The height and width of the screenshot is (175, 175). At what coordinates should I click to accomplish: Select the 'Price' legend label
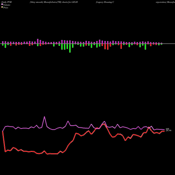pos(6,8)
